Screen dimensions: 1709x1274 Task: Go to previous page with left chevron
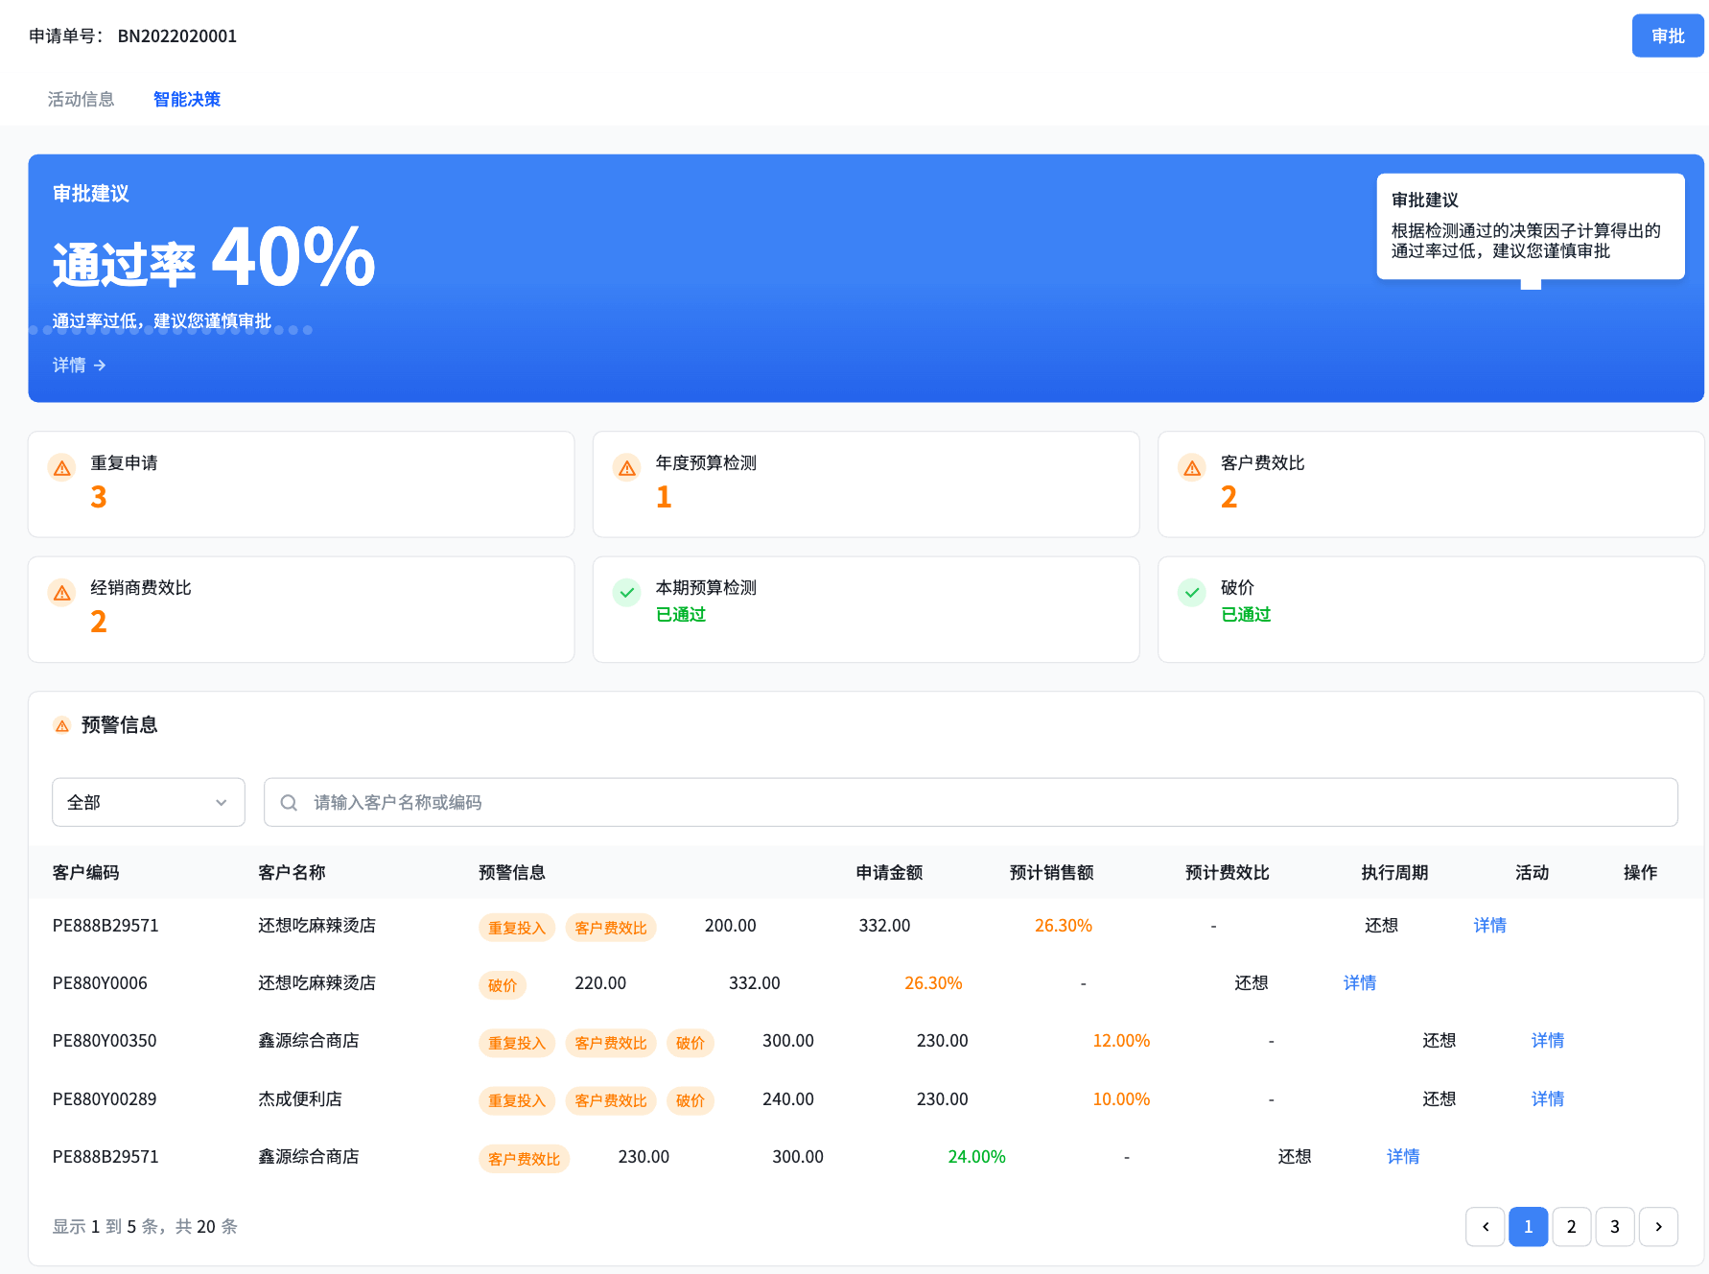1486,1226
